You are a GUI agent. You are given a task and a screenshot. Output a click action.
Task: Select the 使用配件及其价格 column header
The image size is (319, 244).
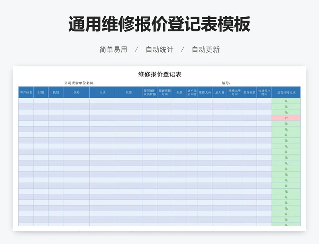click(x=150, y=92)
